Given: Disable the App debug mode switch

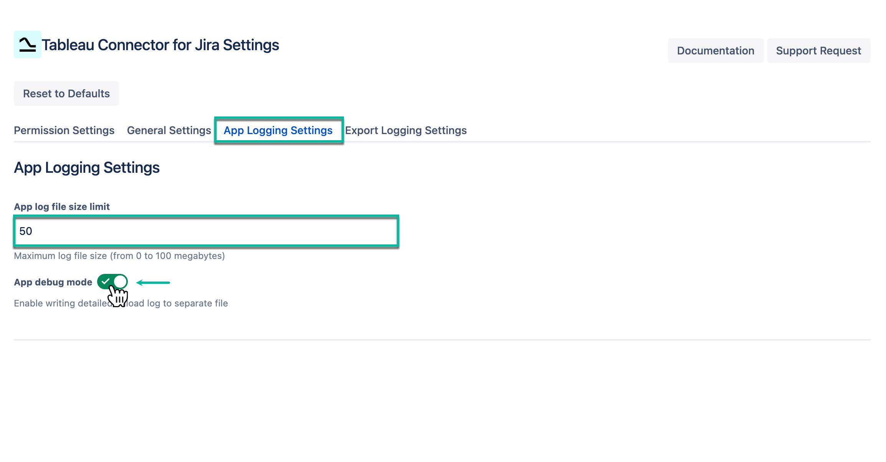Looking at the screenshot, I should click(x=112, y=282).
